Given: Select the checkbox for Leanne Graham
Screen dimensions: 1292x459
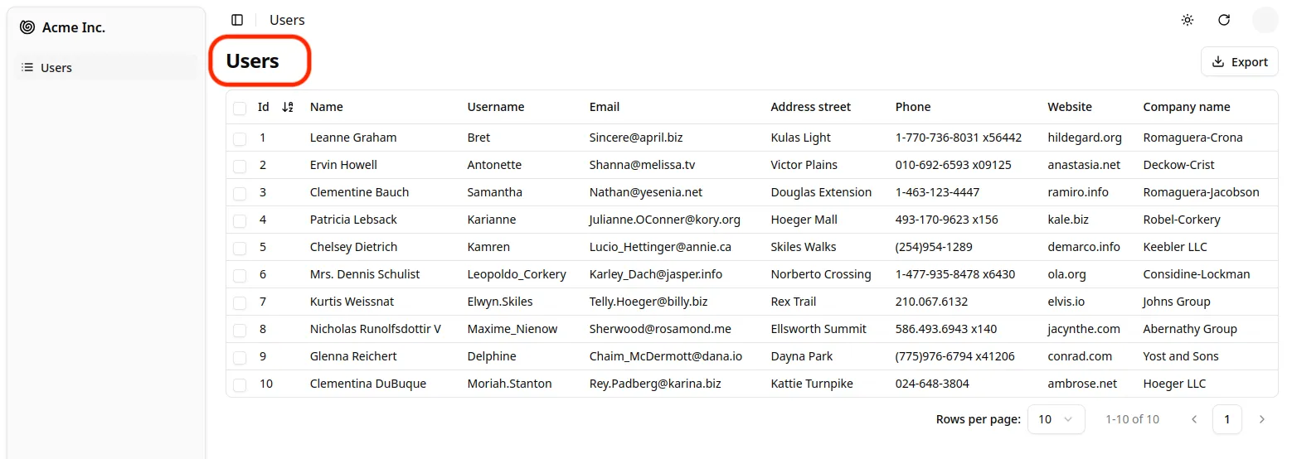Looking at the screenshot, I should point(240,138).
